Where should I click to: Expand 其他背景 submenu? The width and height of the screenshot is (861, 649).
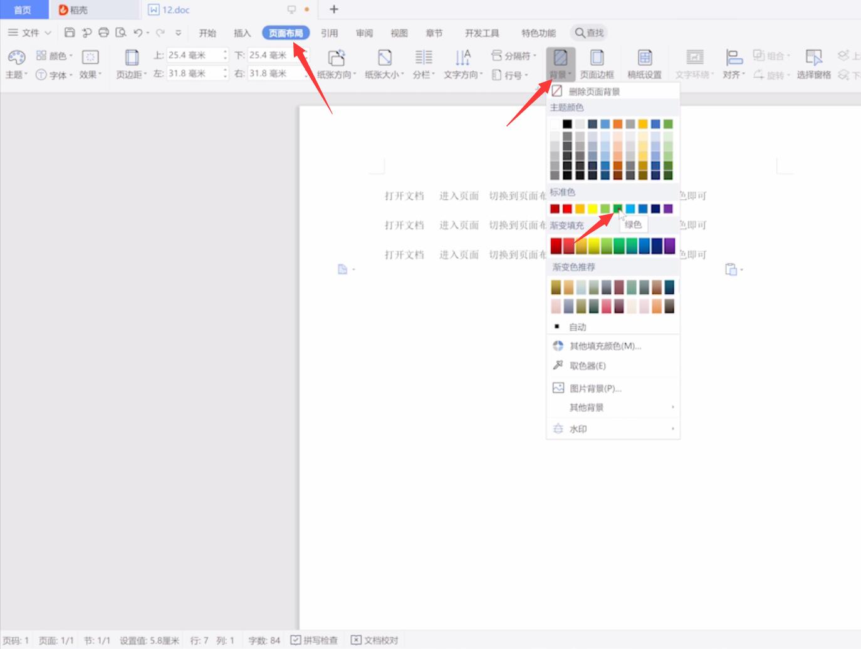[x=613, y=407]
